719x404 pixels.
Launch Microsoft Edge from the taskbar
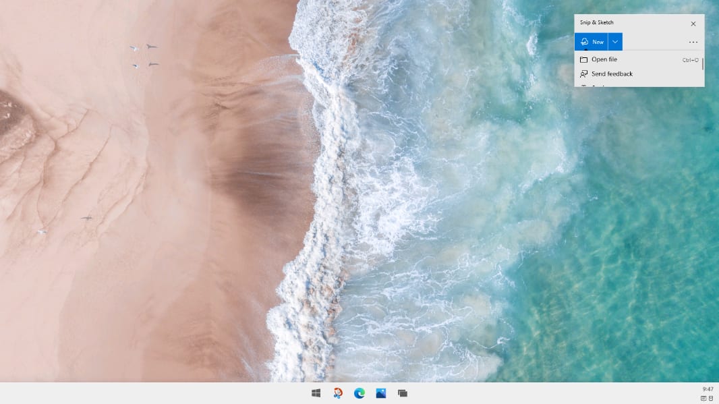click(x=359, y=393)
